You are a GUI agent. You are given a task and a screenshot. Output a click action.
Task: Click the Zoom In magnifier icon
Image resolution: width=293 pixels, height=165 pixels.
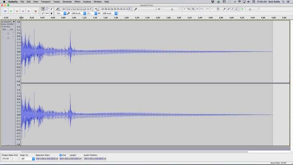(224, 9)
